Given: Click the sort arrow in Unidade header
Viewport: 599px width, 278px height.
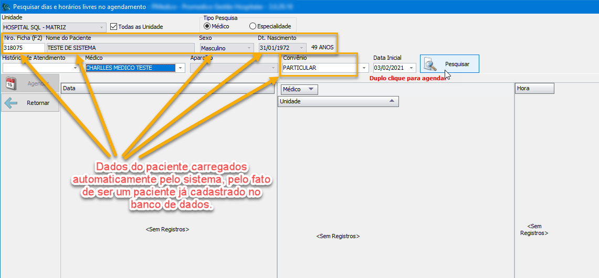Looking at the screenshot, I should tap(392, 101).
